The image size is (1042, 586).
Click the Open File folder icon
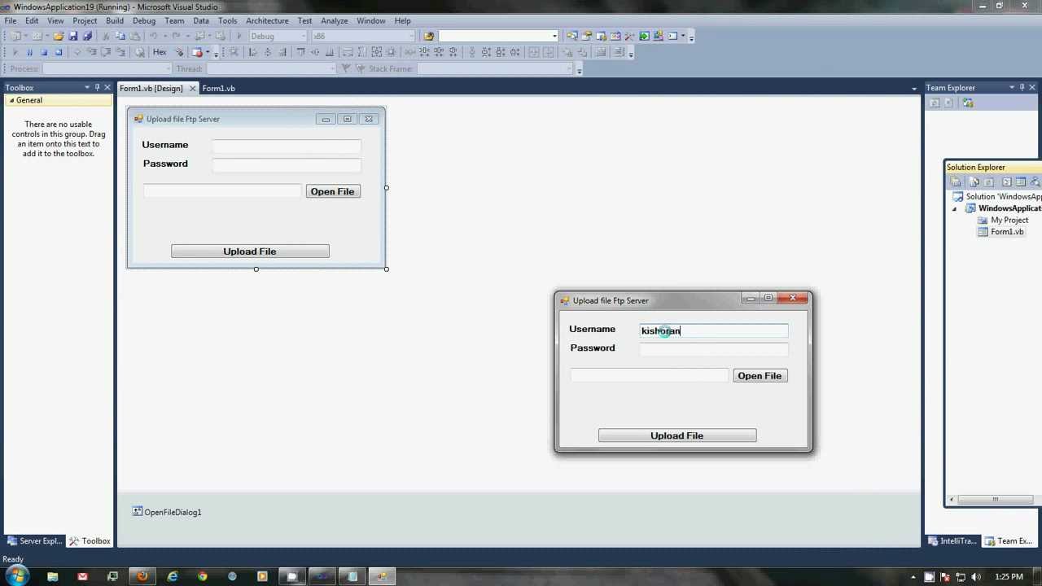59,36
